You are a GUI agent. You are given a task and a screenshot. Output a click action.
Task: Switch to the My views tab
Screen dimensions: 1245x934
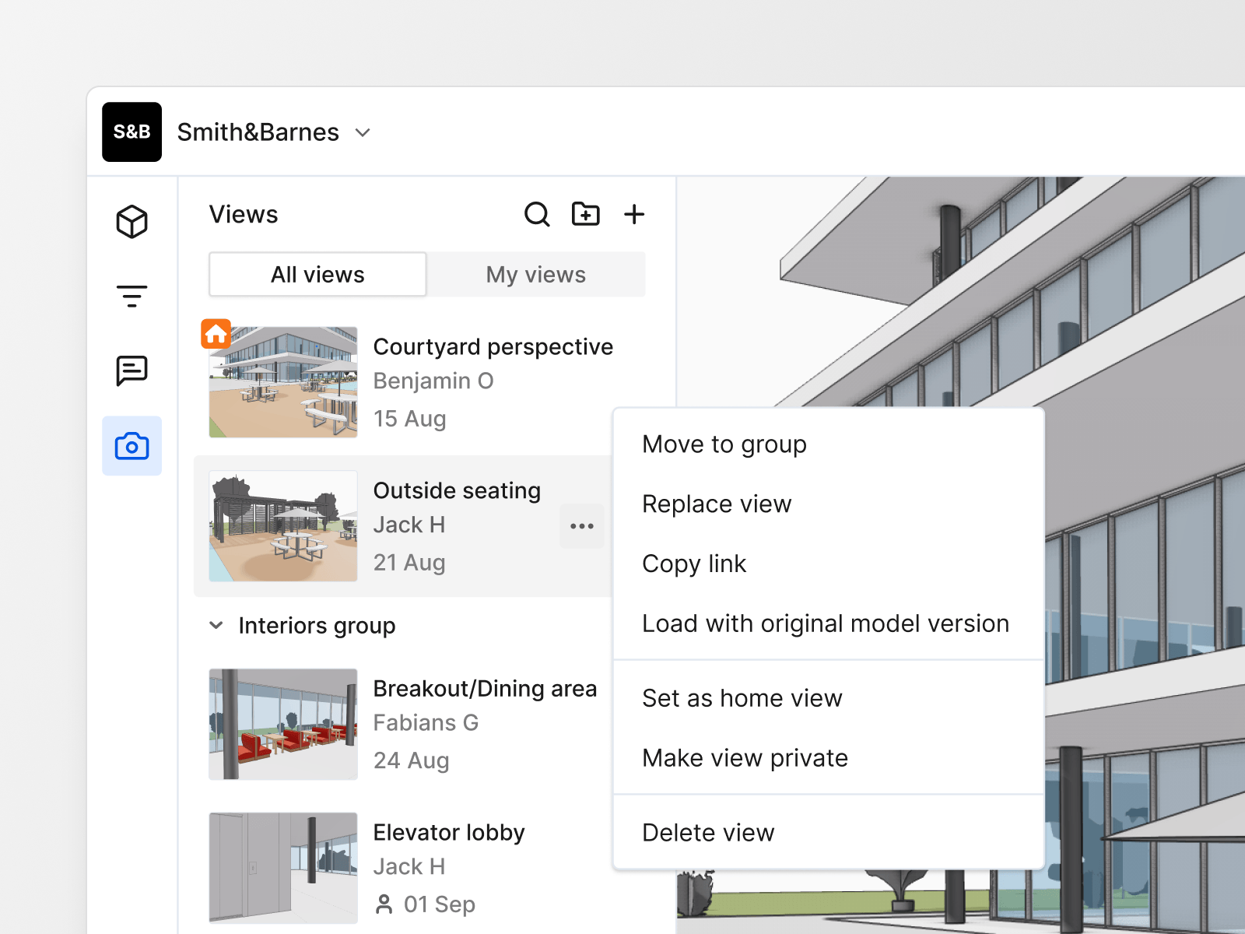coord(535,274)
